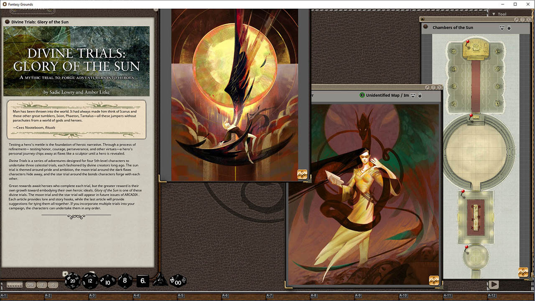This screenshot has width=535, height=301.
Task: Choose the d4 pyramid die
Action: (x=160, y=280)
